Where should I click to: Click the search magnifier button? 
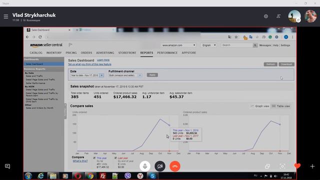point(255,45)
